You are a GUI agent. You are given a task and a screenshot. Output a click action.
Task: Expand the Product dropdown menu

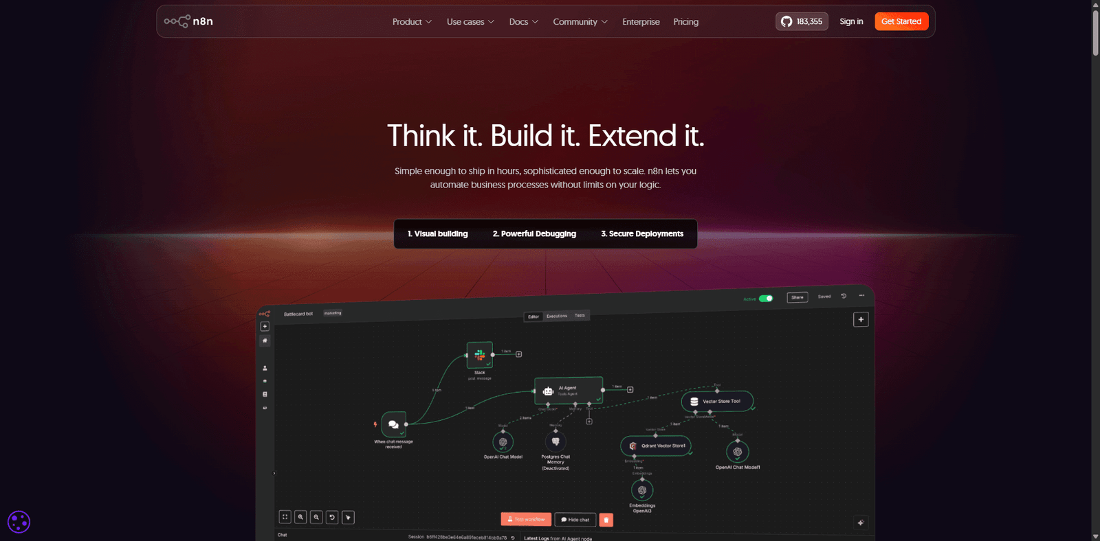tap(412, 22)
